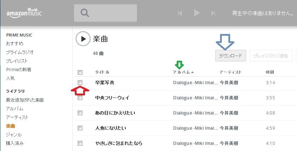The image size is (297, 151).
Task: Click the 48 曲 song count
Action: tap(98, 53)
